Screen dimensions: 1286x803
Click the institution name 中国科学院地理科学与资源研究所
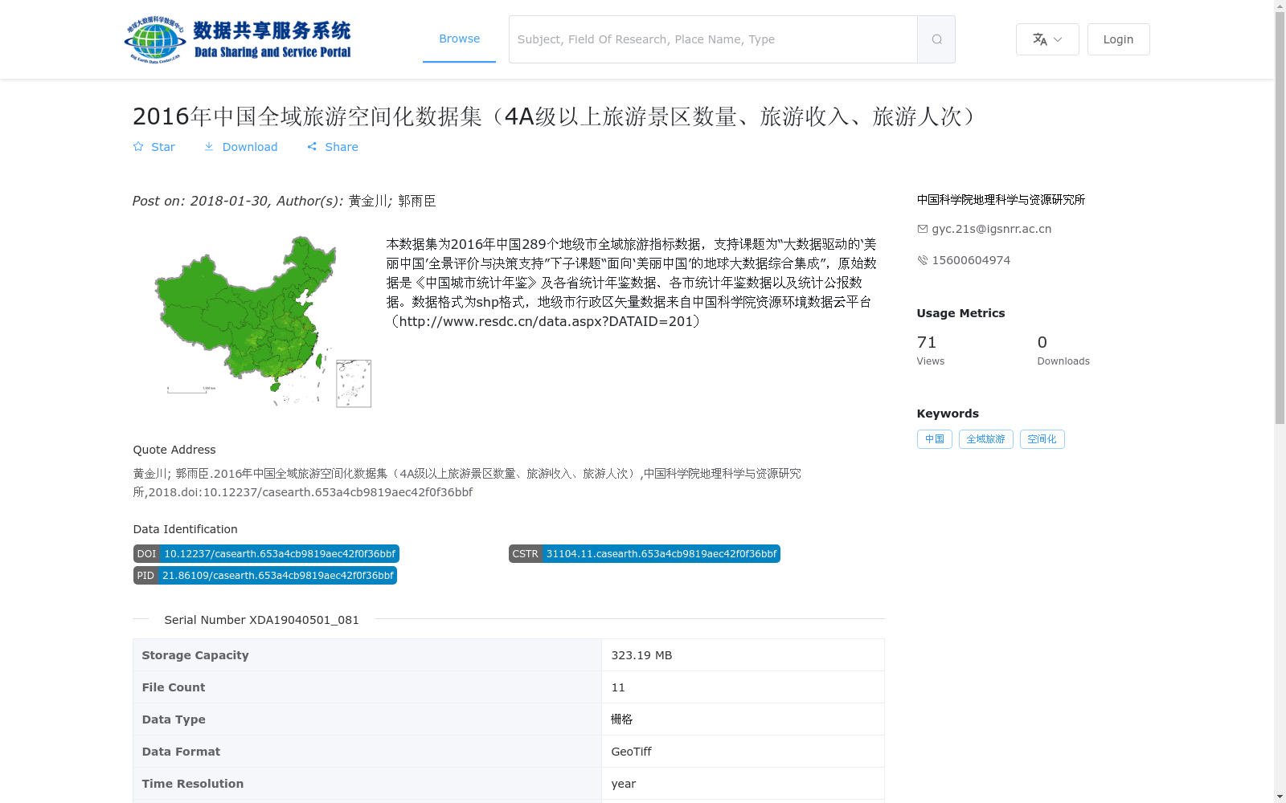click(x=1001, y=200)
